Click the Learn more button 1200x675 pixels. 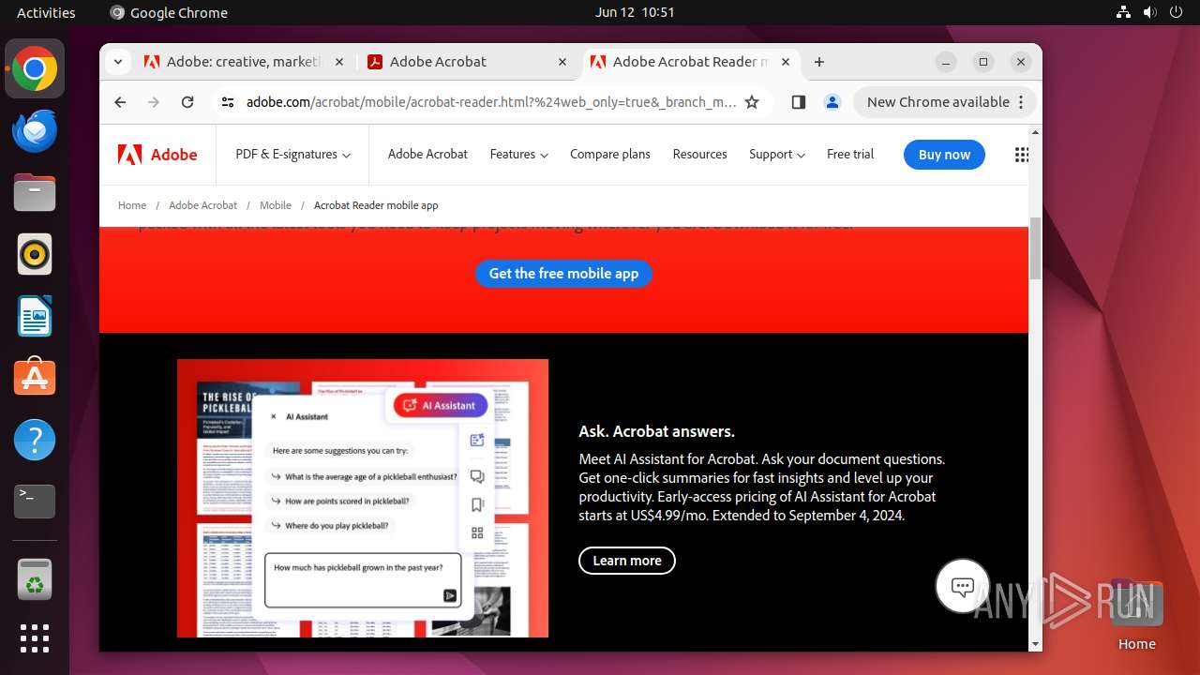tap(627, 561)
